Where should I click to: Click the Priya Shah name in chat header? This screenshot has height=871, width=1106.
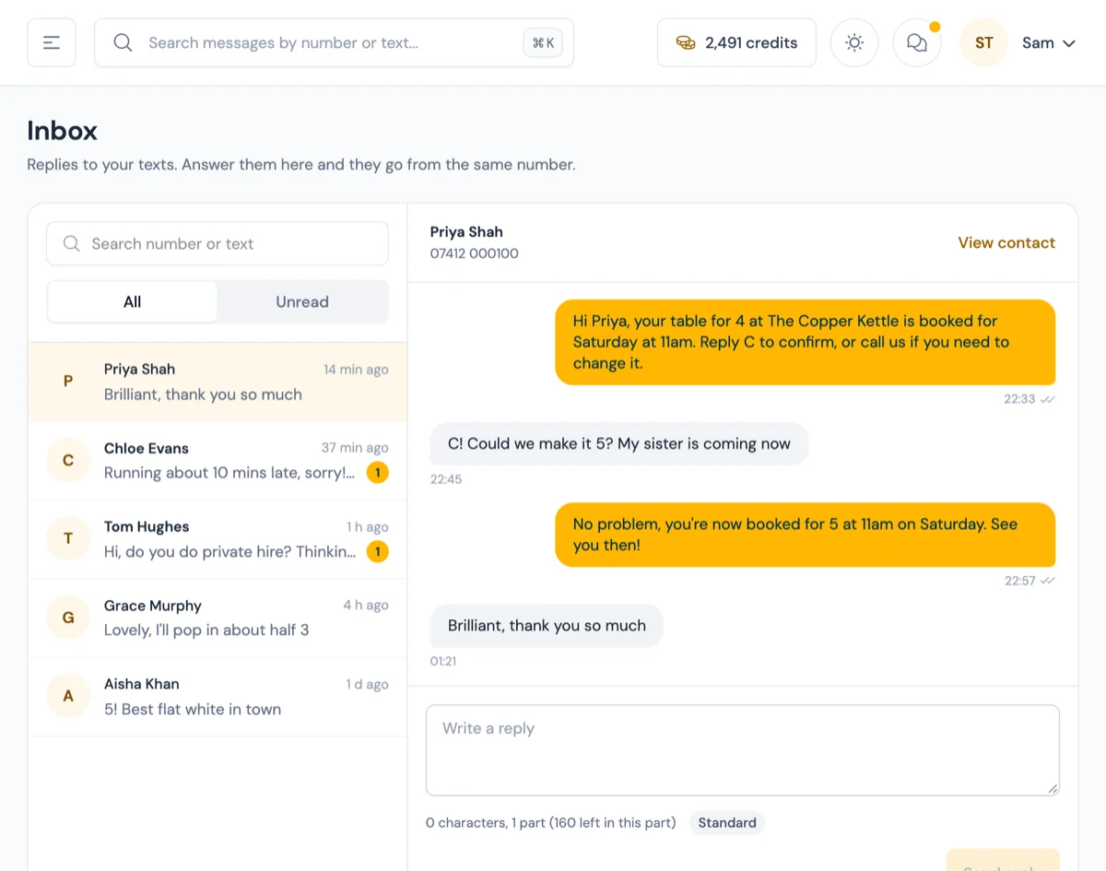tap(466, 231)
